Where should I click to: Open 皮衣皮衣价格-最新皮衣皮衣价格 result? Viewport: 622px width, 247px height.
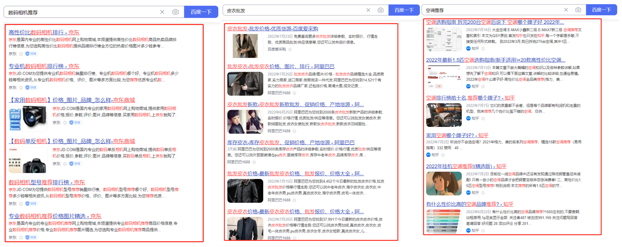point(295,211)
